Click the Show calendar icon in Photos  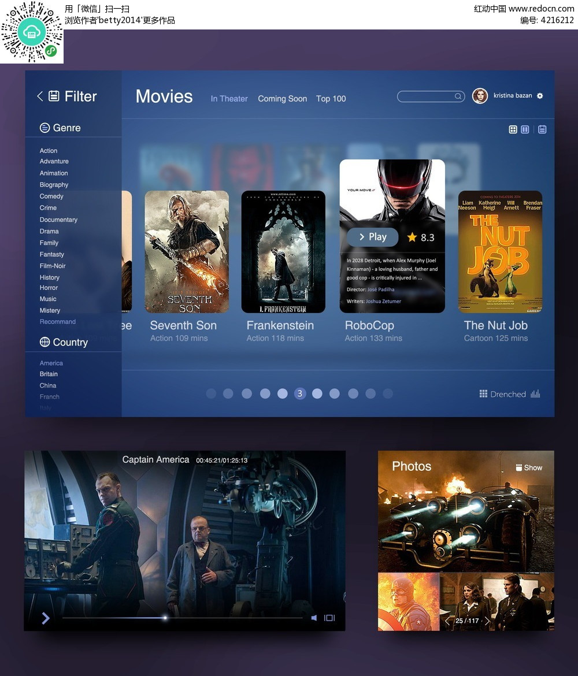pos(519,468)
